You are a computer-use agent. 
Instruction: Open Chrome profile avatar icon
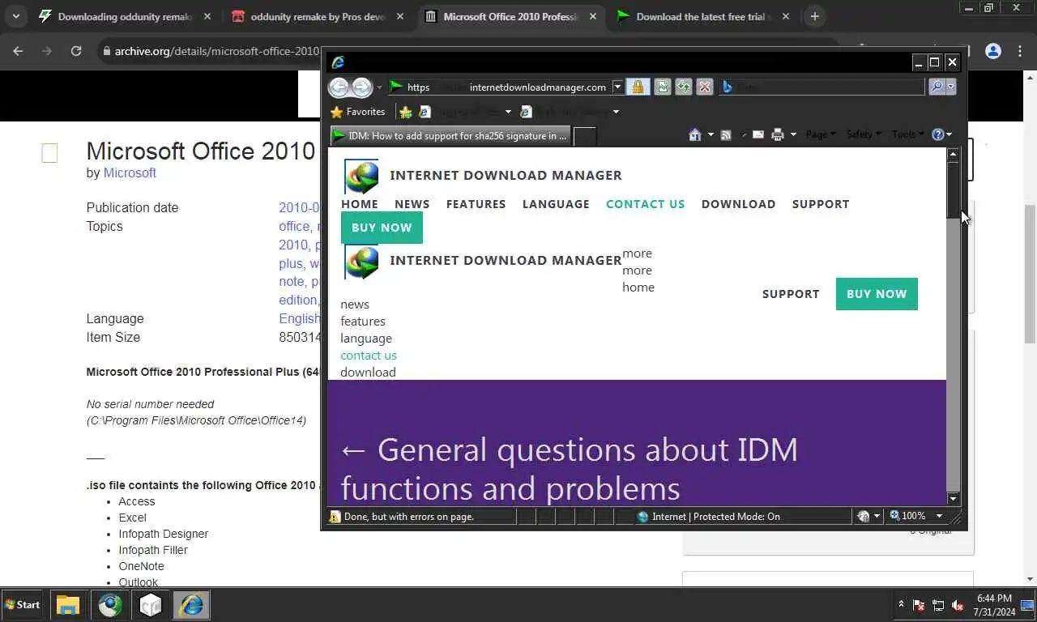click(x=993, y=51)
